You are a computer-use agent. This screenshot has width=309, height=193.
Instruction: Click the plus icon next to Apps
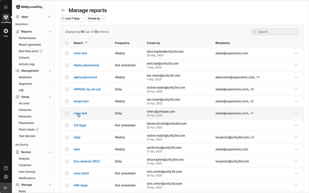click(x=49, y=17)
